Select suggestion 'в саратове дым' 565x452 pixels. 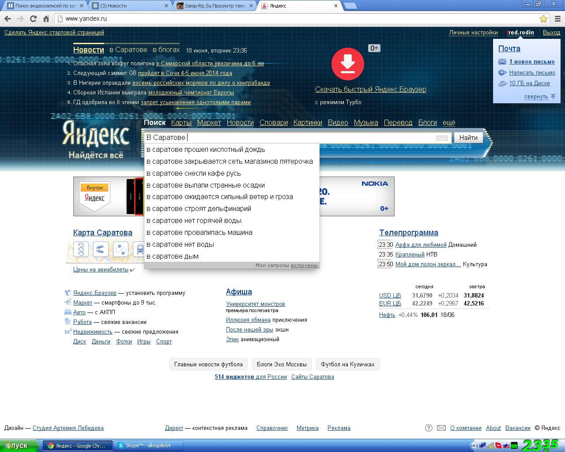point(232,256)
